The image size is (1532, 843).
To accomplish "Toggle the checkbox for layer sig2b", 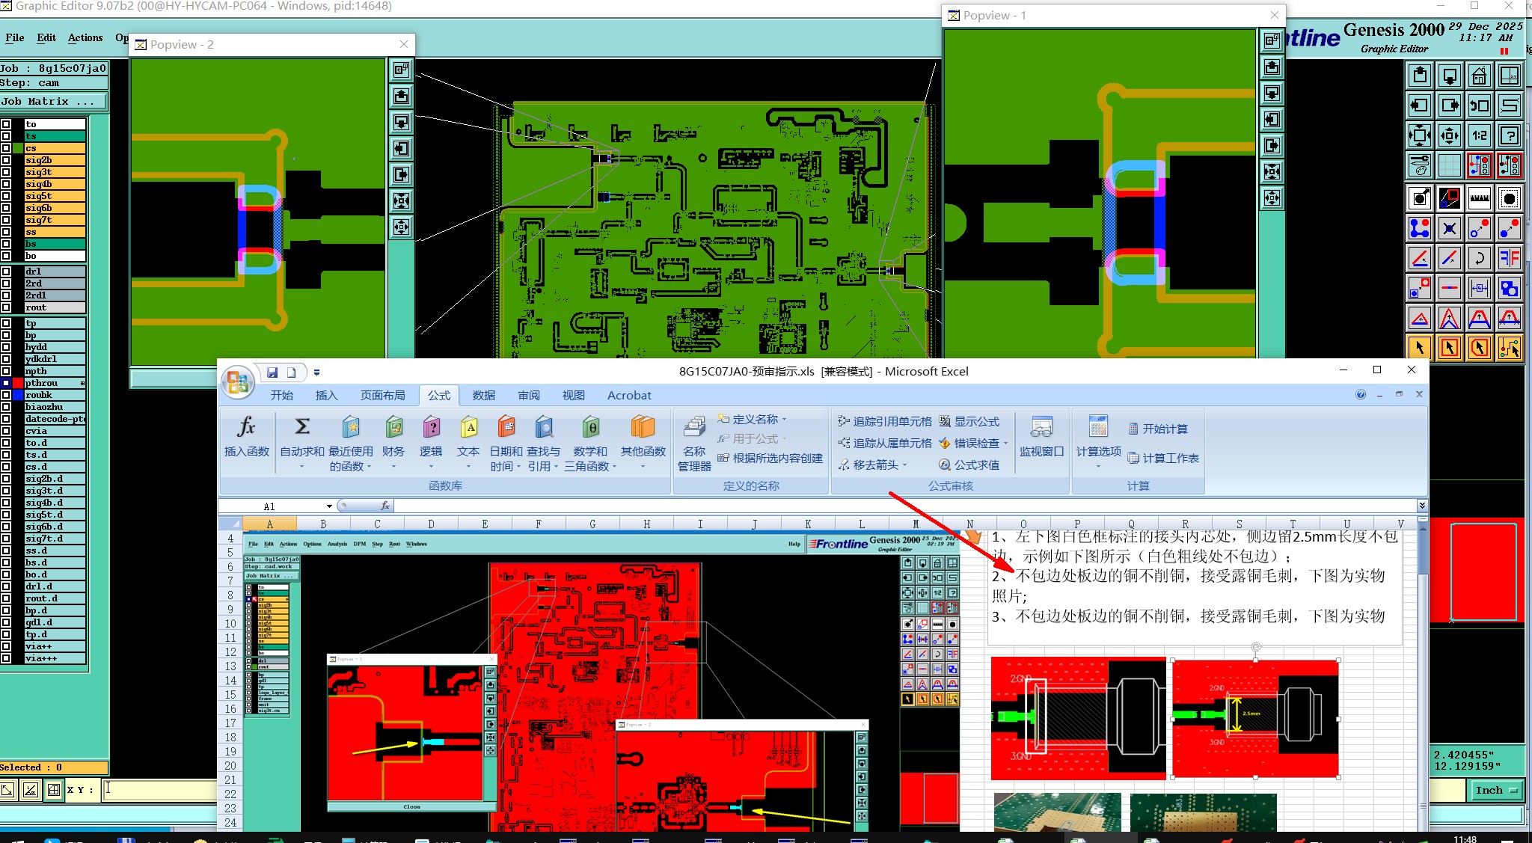I will [6, 160].
